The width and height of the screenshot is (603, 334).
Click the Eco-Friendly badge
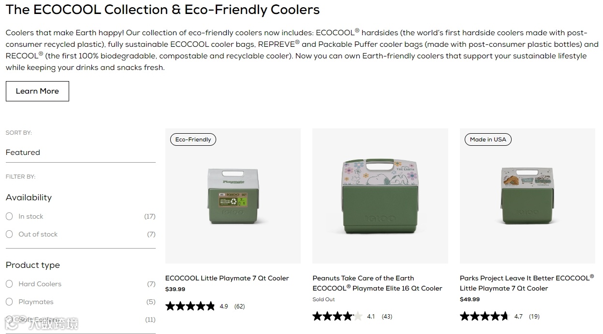tap(193, 139)
